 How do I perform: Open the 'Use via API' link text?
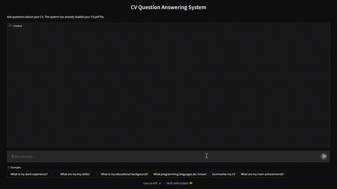click(150, 183)
